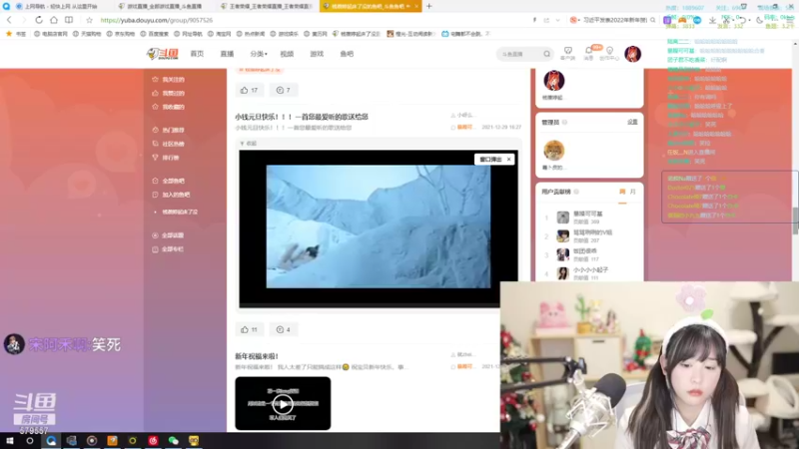Open 全部话题 in the left sidebar
Viewport: 799px width, 449px height.
(169, 235)
